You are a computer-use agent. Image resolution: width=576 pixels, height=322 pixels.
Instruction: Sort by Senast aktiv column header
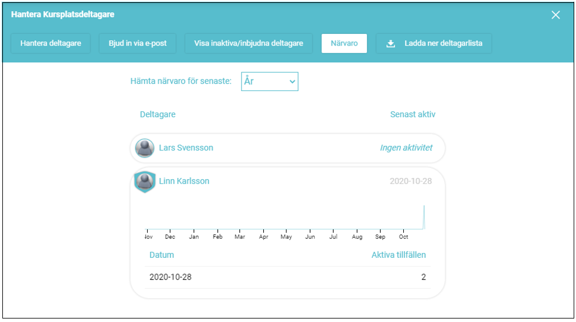(413, 114)
